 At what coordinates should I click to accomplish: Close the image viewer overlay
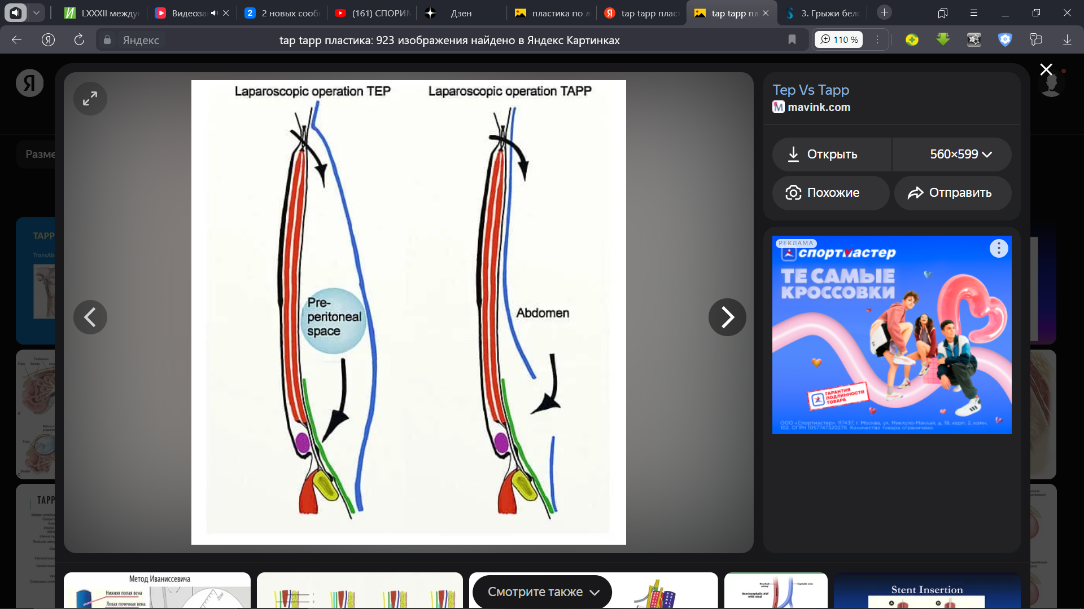1046,69
